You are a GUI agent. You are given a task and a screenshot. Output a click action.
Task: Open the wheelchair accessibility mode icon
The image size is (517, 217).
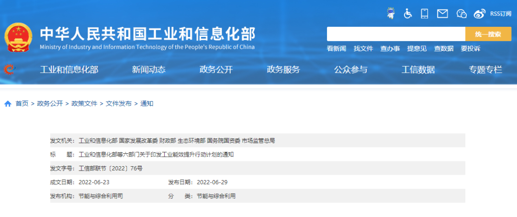[x=408, y=13]
